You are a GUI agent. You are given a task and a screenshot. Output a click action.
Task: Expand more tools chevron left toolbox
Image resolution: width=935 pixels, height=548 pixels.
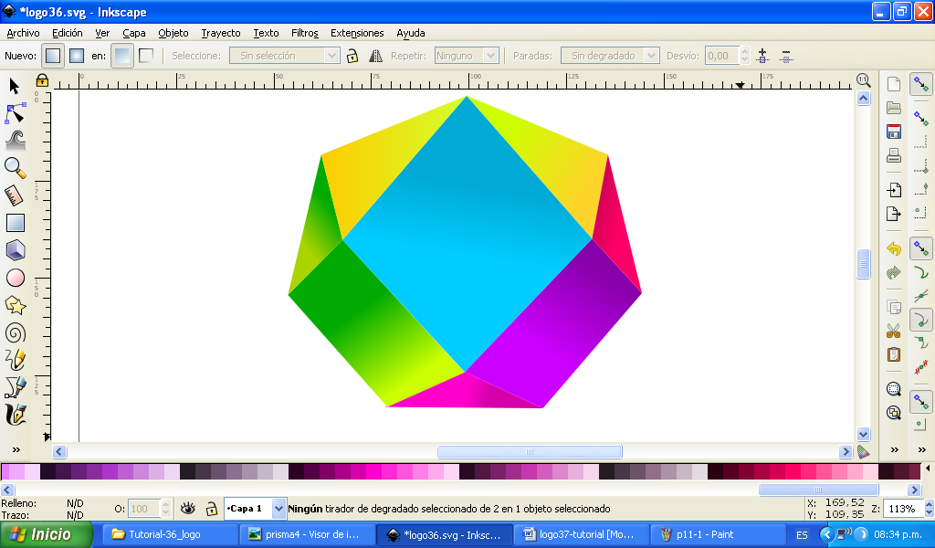click(16, 449)
